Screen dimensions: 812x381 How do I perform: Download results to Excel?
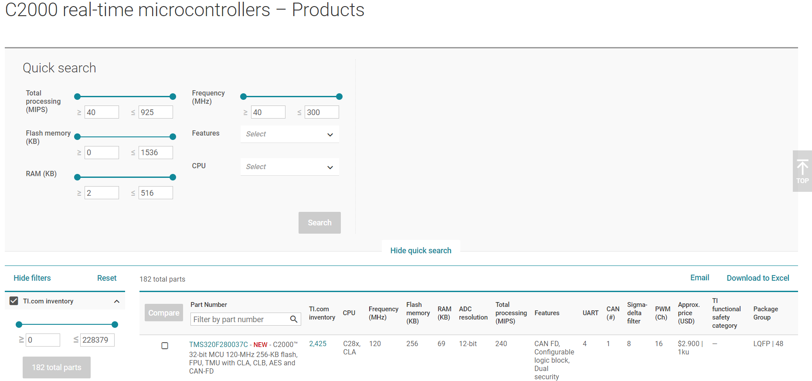point(758,278)
